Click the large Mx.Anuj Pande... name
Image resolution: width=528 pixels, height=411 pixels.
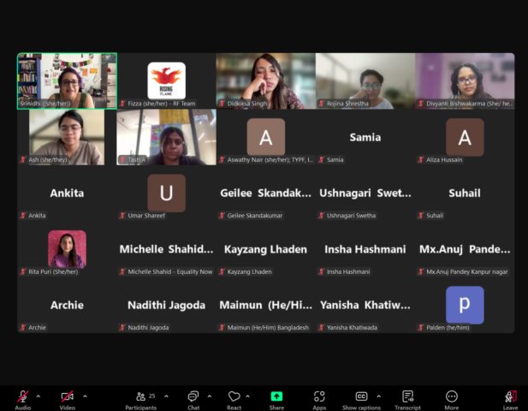click(465, 249)
